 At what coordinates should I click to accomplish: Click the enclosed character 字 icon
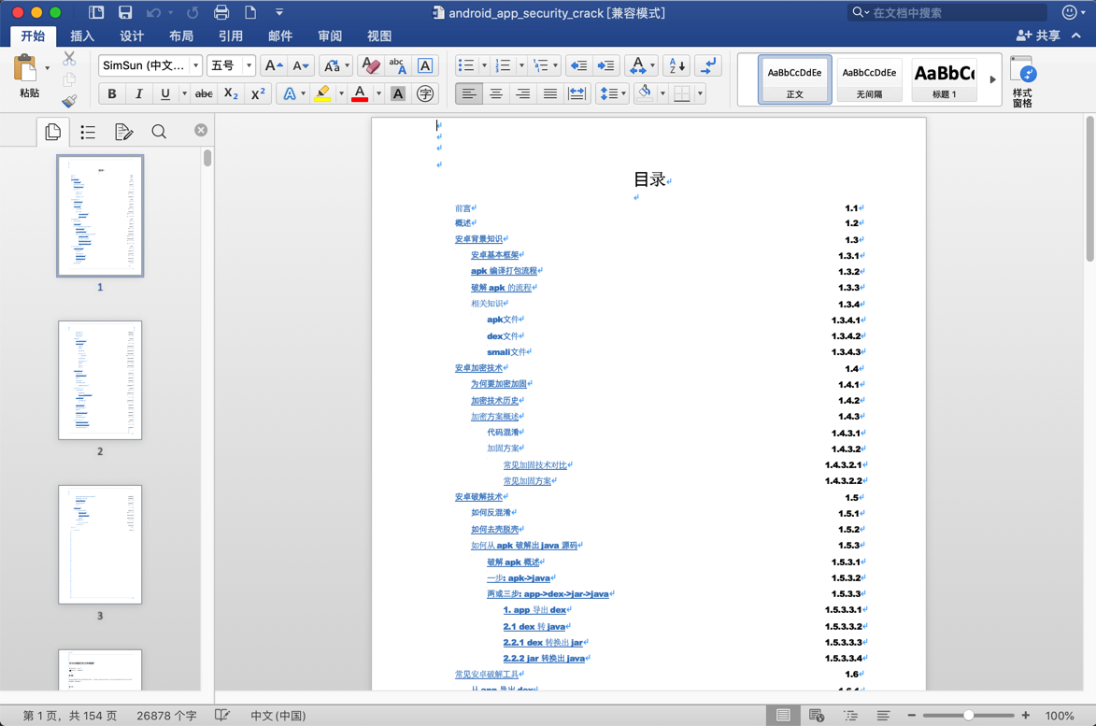point(425,93)
